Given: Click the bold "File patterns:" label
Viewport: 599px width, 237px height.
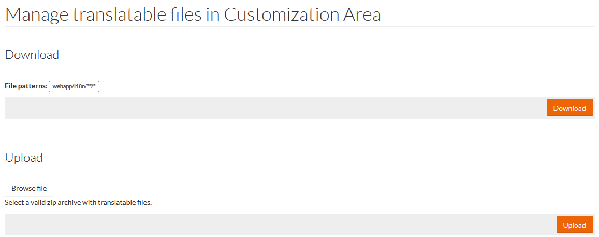Looking at the screenshot, I should [26, 86].
